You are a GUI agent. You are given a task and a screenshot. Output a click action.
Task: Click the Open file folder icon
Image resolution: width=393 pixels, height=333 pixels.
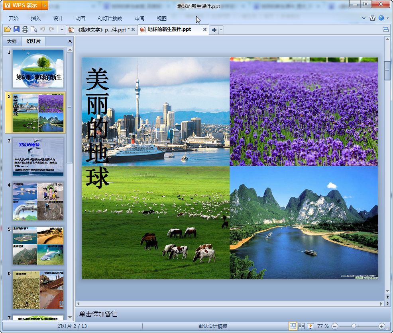(x=7, y=29)
